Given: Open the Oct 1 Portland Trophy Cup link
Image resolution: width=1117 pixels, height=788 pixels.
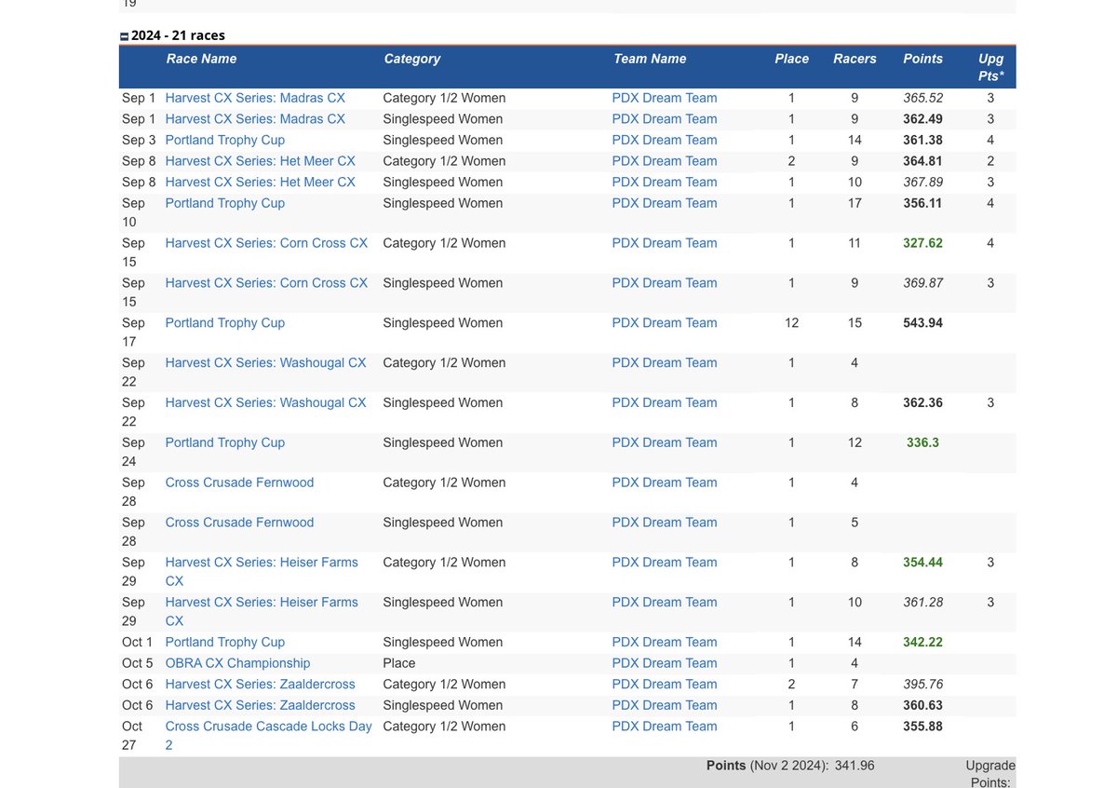Looking at the screenshot, I should pos(225,643).
